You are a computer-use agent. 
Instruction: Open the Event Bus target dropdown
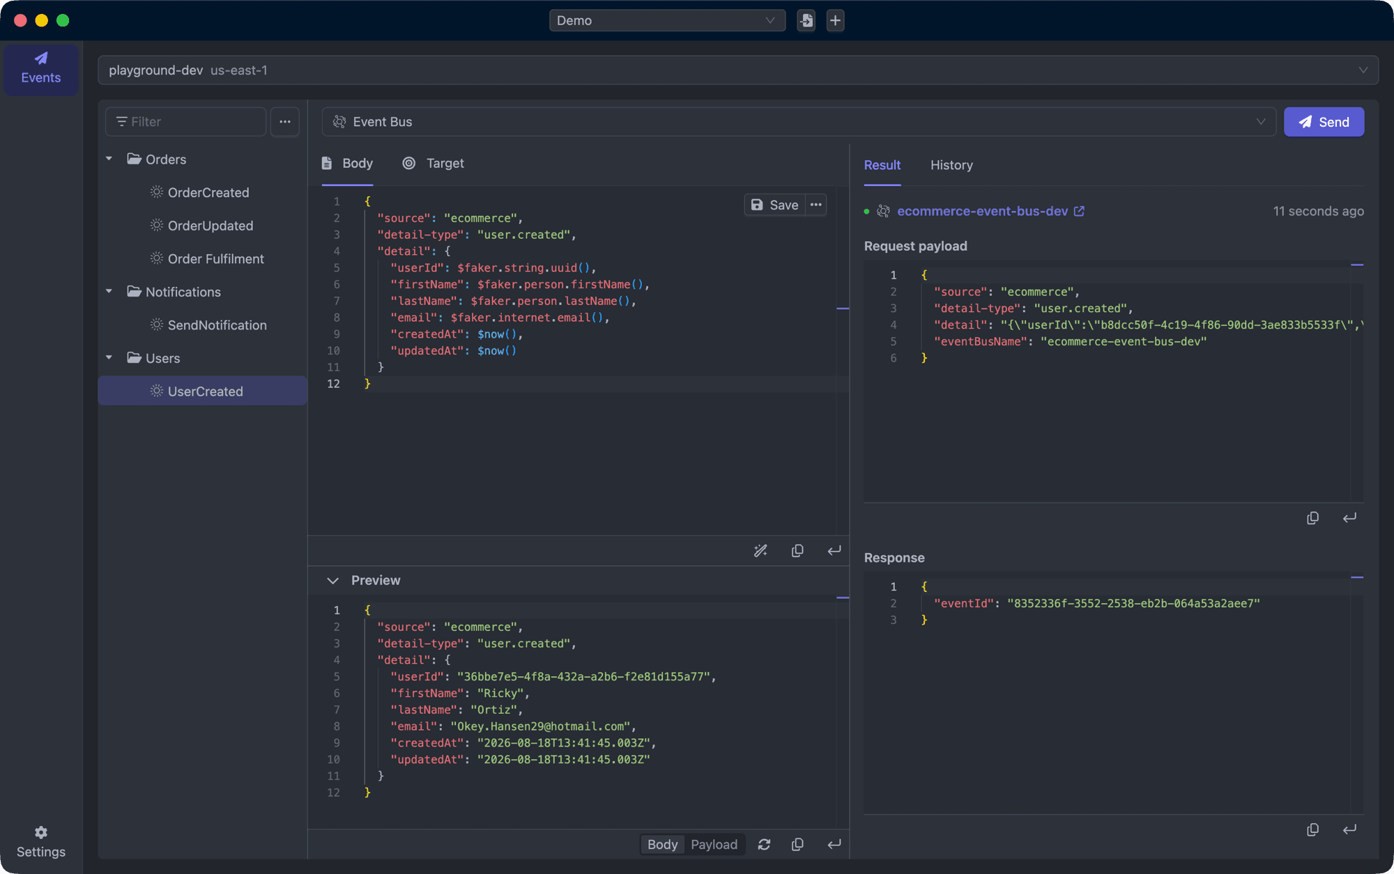coord(799,122)
